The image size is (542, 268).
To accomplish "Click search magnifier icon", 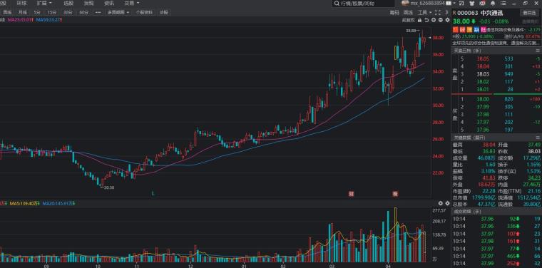I will coord(337,4).
